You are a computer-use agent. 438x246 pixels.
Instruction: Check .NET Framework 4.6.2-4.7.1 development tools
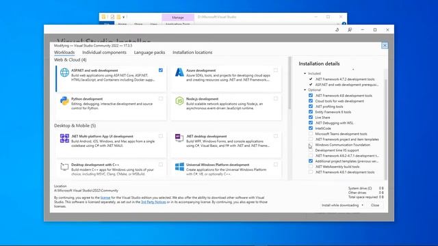click(311, 156)
